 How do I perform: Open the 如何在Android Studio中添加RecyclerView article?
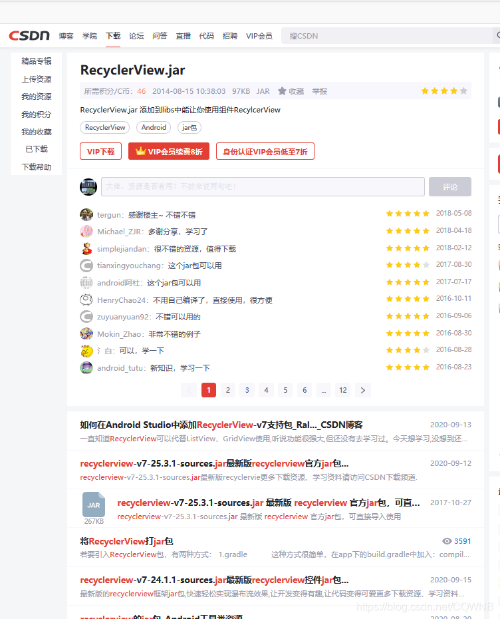221,425
